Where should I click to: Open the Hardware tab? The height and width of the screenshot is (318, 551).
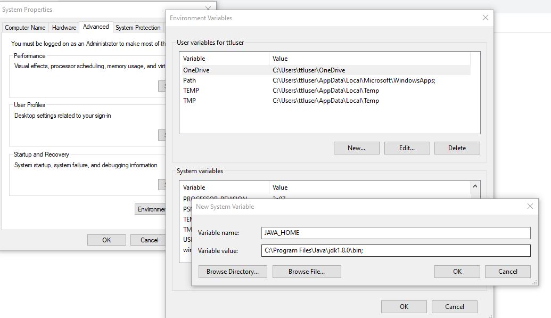(x=63, y=27)
